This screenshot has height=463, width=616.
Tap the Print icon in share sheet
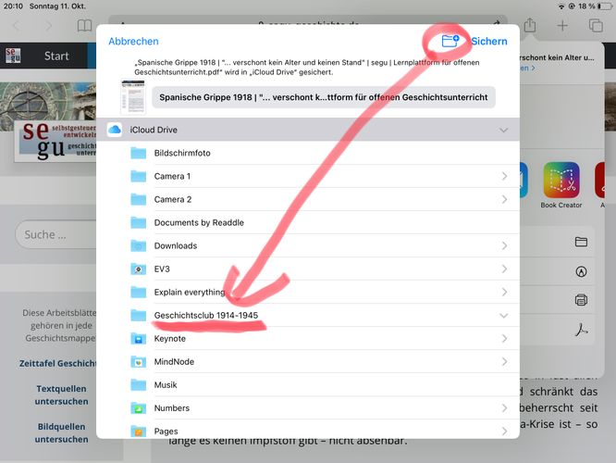[581, 300]
